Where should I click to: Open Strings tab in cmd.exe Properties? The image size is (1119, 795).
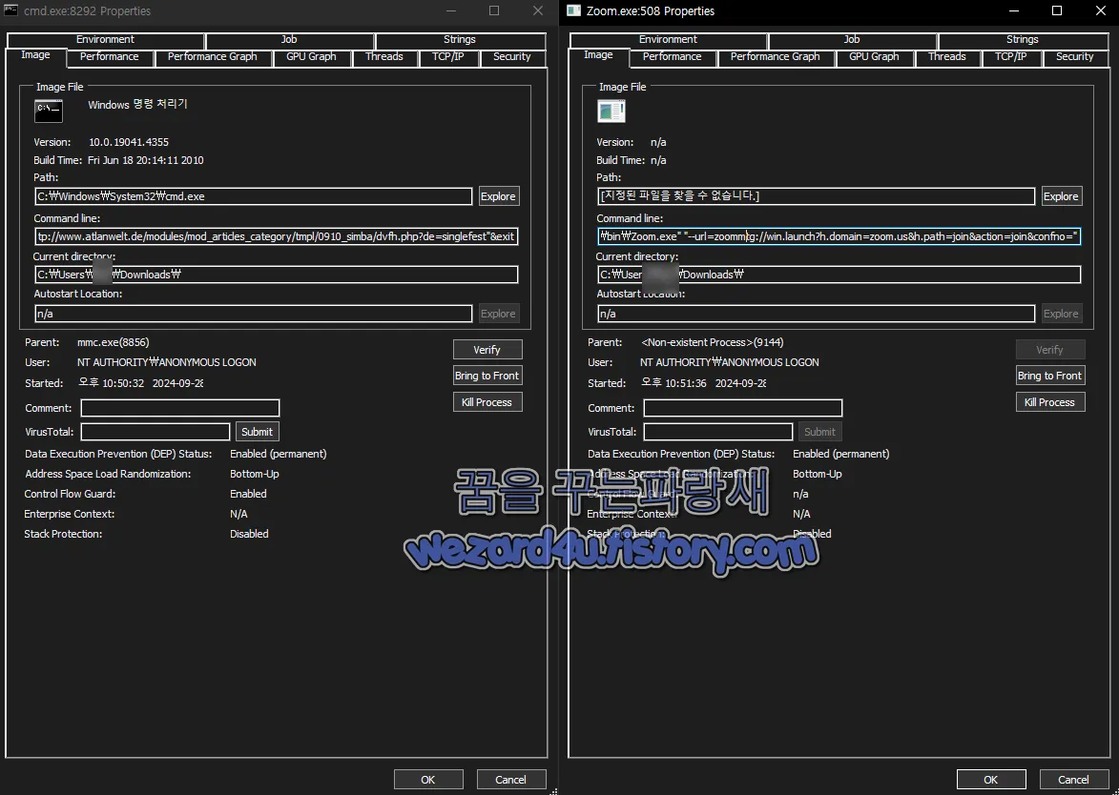pos(460,40)
